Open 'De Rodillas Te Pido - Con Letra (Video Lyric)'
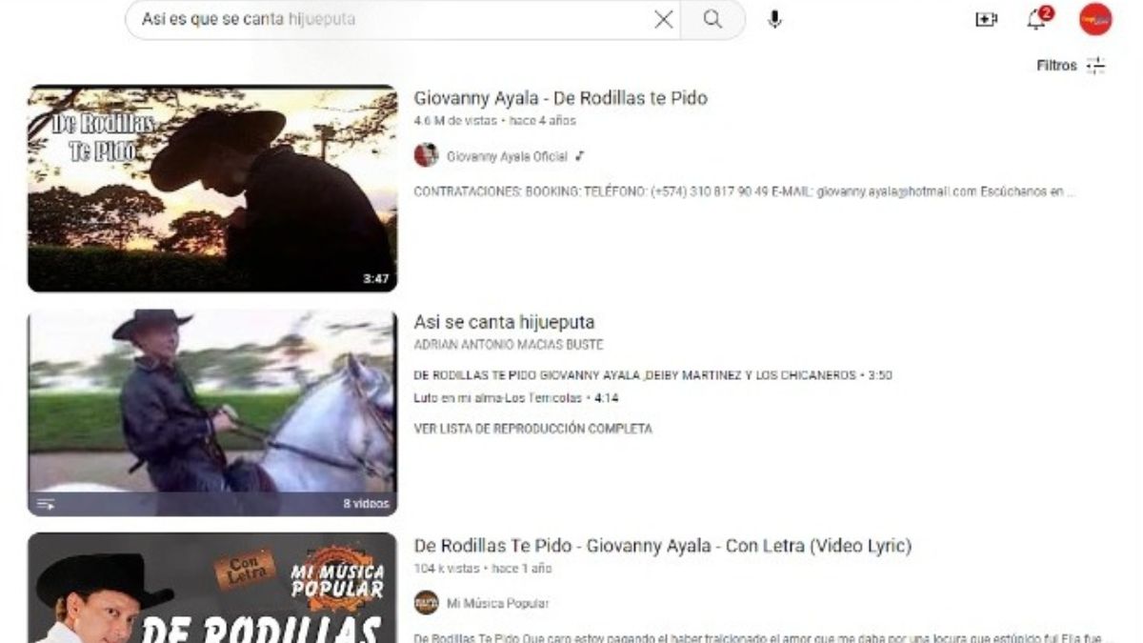This screenshot has height=643, width=1143. tap(663, 546)
